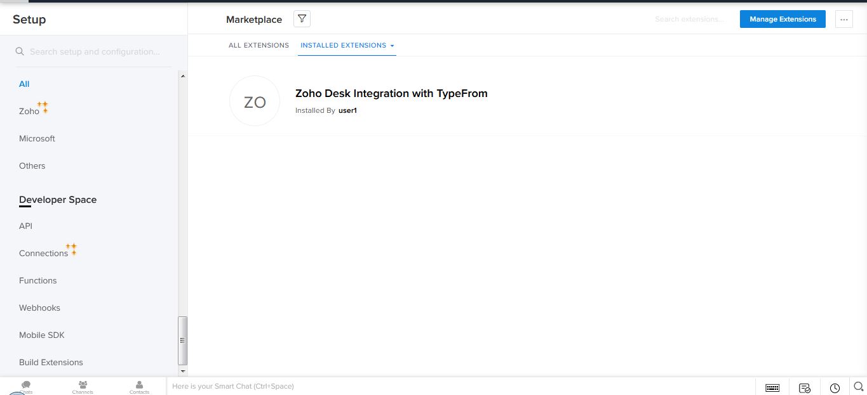Click the magnifier icon in bottom-right corner
Viewport: 867px width, 395px height.
tap(858, 386)
